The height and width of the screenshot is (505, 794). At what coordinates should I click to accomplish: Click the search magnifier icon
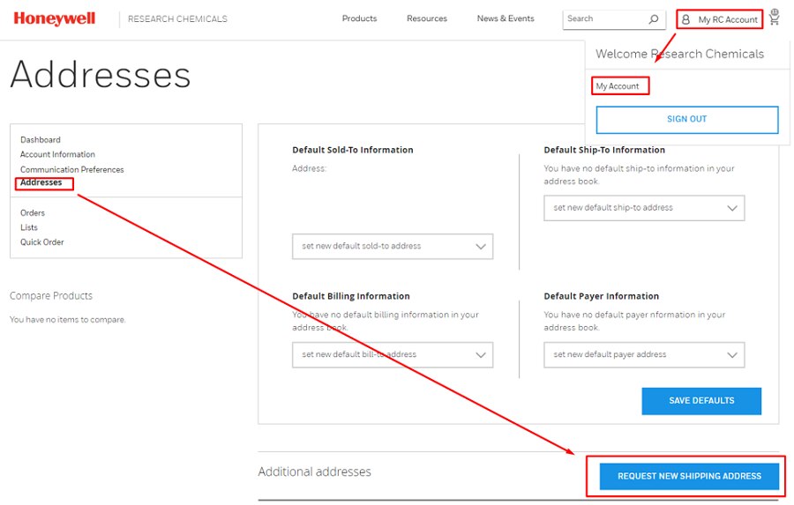pyautogui.click(x=654, y=19)
